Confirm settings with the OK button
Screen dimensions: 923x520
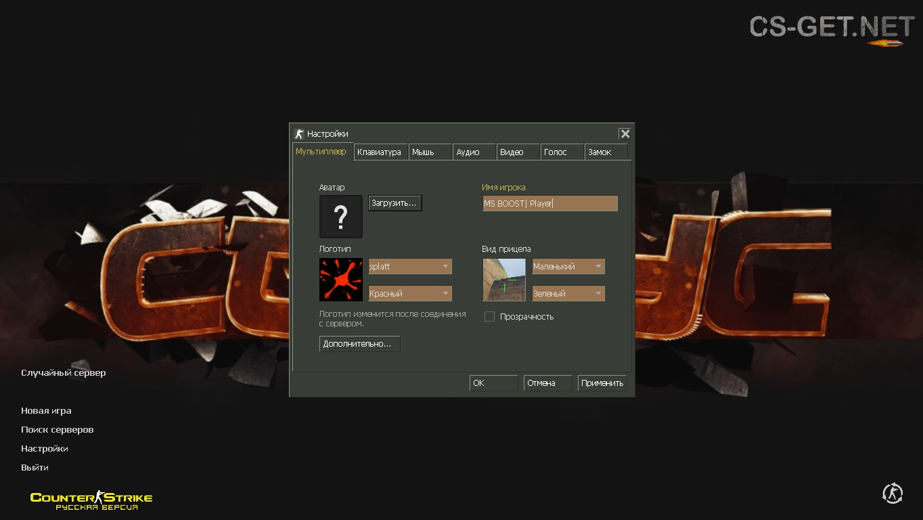coord(493,383)
